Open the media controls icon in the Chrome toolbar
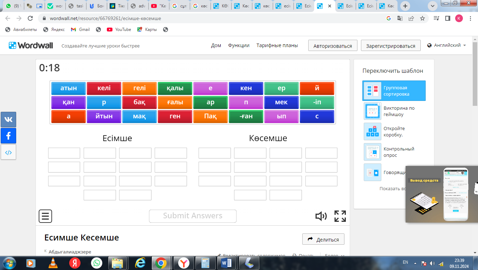This screenshot has height=270, width=478. point(437,18)
